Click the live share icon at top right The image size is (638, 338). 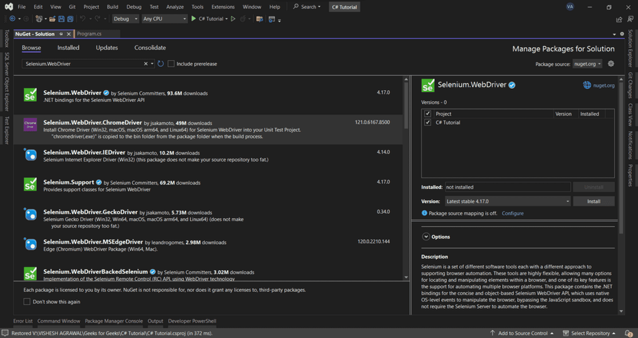[619, 19]
